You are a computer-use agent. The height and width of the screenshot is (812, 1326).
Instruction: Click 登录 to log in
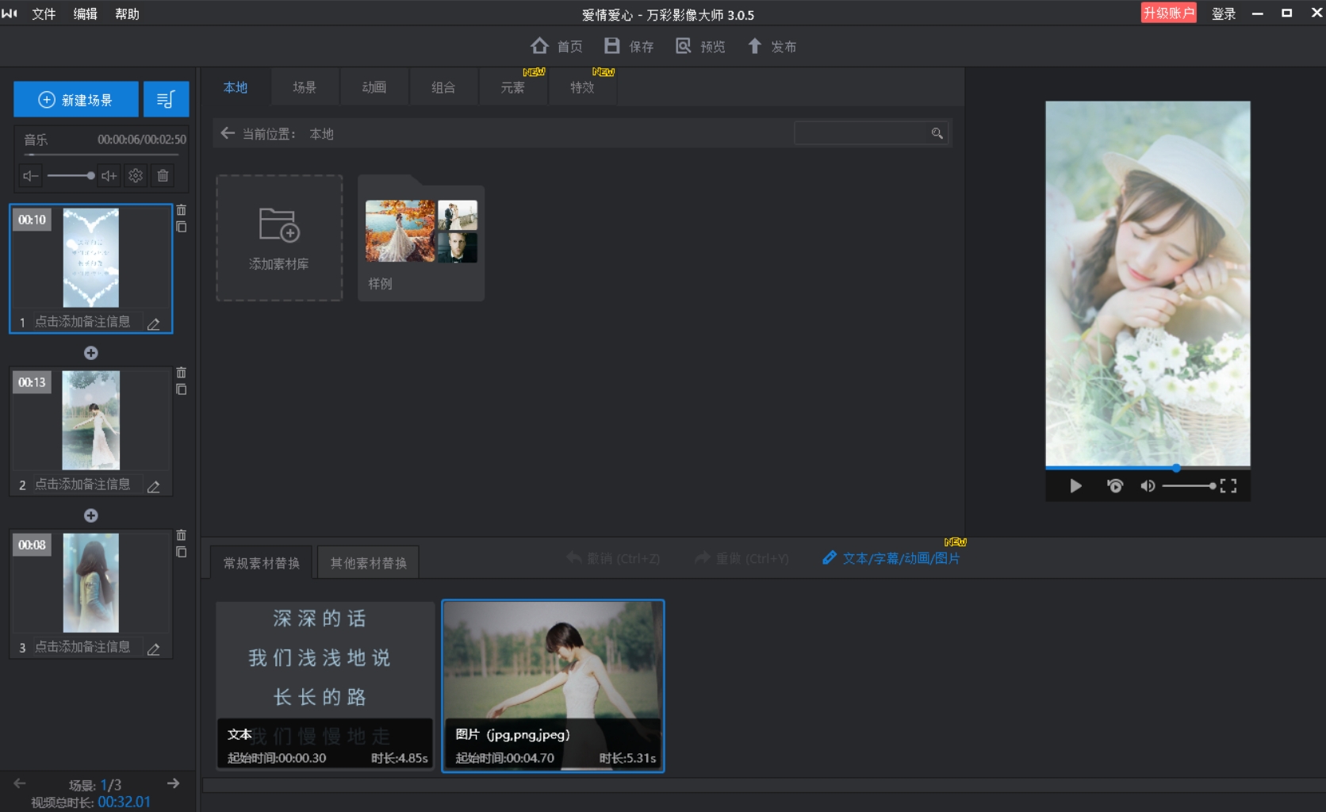pyautogui.click(x=1224, y=13)
